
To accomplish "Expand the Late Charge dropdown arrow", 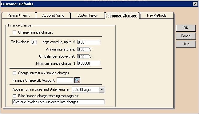I will 102,90.
